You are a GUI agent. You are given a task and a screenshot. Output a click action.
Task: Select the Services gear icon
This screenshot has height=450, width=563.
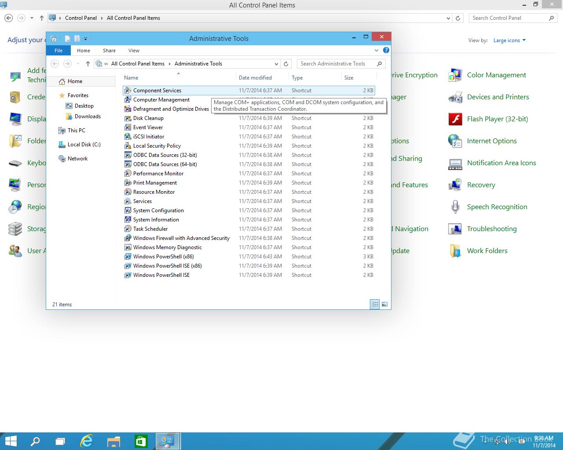(x=128, y=201)
